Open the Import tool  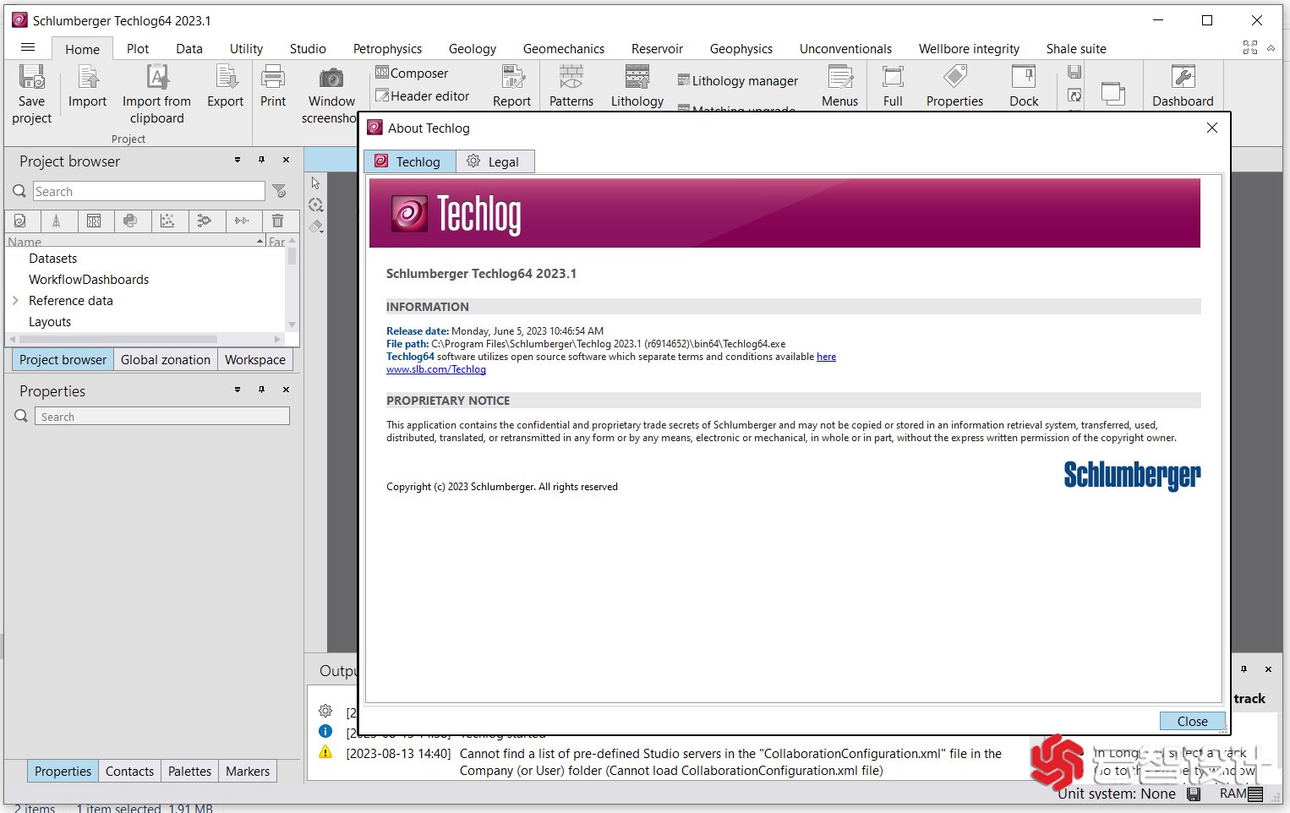[x=87, y=87]
